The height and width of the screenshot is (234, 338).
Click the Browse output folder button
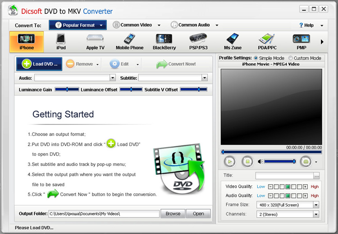[x=173, y=214]
